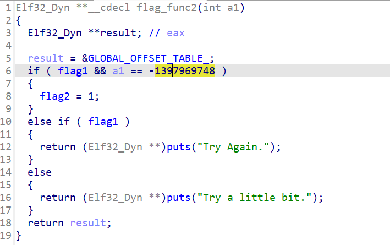390x245 pixels.
Task: Select result in the variable declaration line
Action: 123,33
